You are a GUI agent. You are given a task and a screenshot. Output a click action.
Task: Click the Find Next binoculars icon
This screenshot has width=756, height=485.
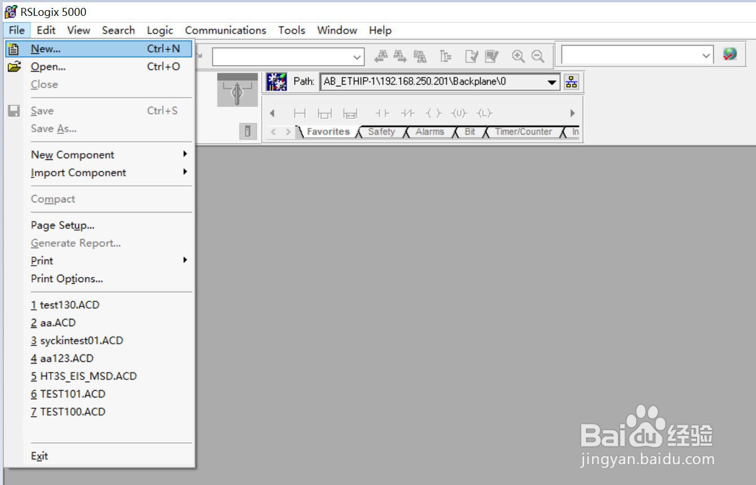coord(400,56)
